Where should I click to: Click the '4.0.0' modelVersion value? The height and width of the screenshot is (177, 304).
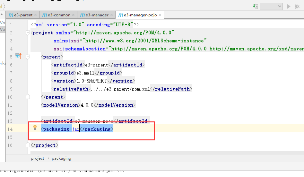point(87,105)
